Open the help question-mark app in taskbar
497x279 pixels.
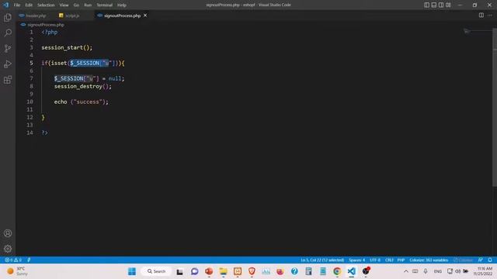point(294,271)
